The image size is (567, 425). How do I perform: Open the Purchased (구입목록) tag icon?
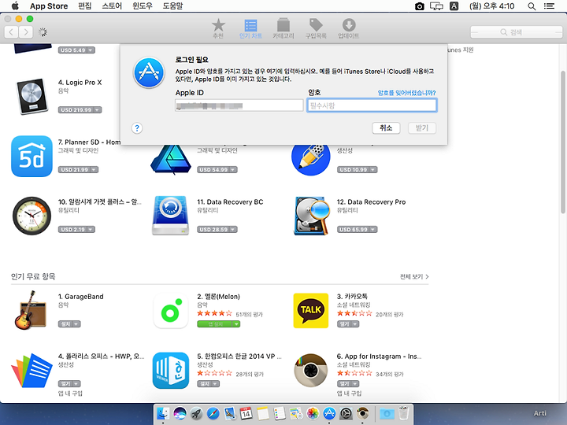[x=316, y=28]
